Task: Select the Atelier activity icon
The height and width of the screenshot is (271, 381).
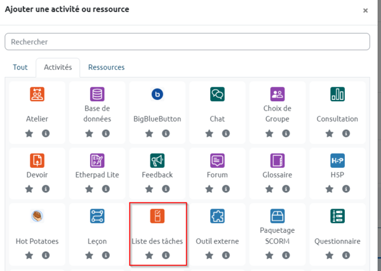Action: 37,94
